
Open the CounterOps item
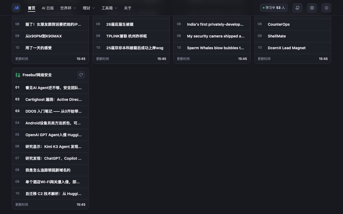(x=293, y=24)
